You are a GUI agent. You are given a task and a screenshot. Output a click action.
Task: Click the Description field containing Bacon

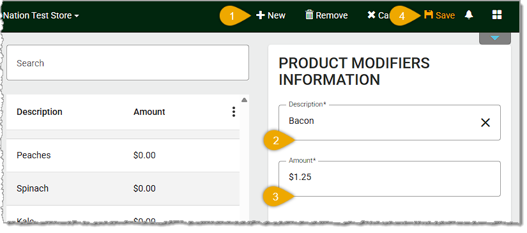tap(390, 123)
